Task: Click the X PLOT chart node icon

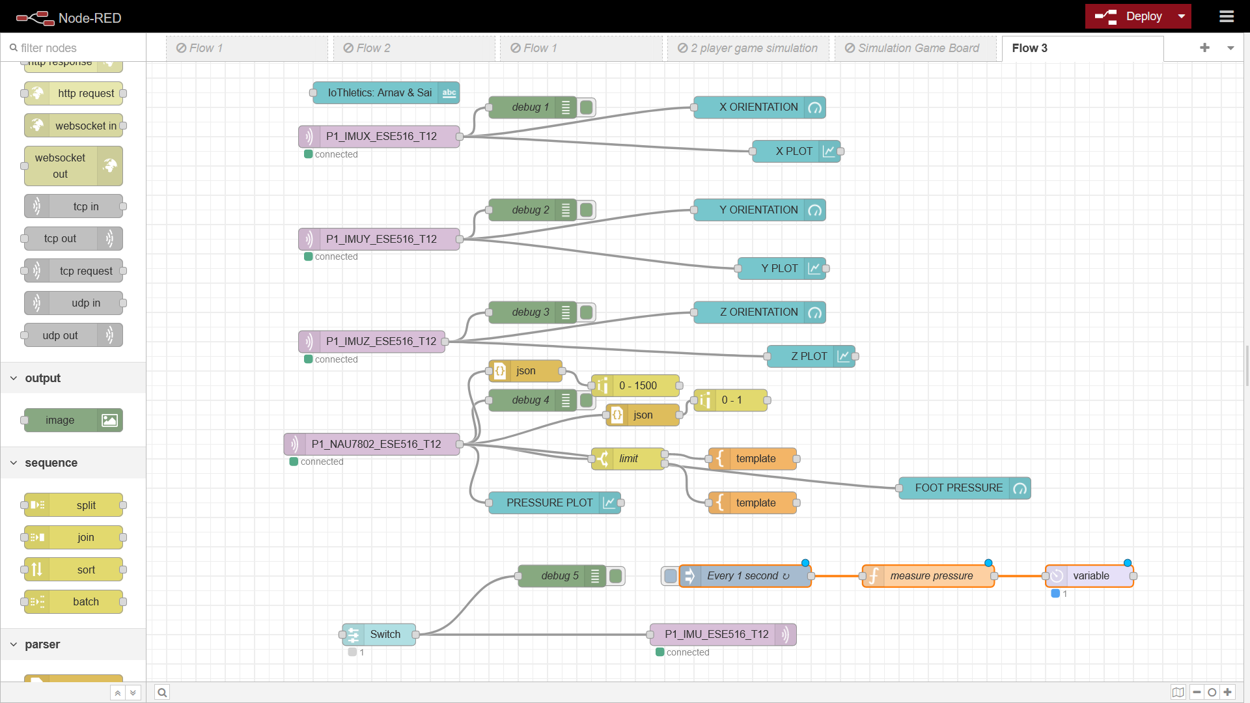Action: (829, 151)
